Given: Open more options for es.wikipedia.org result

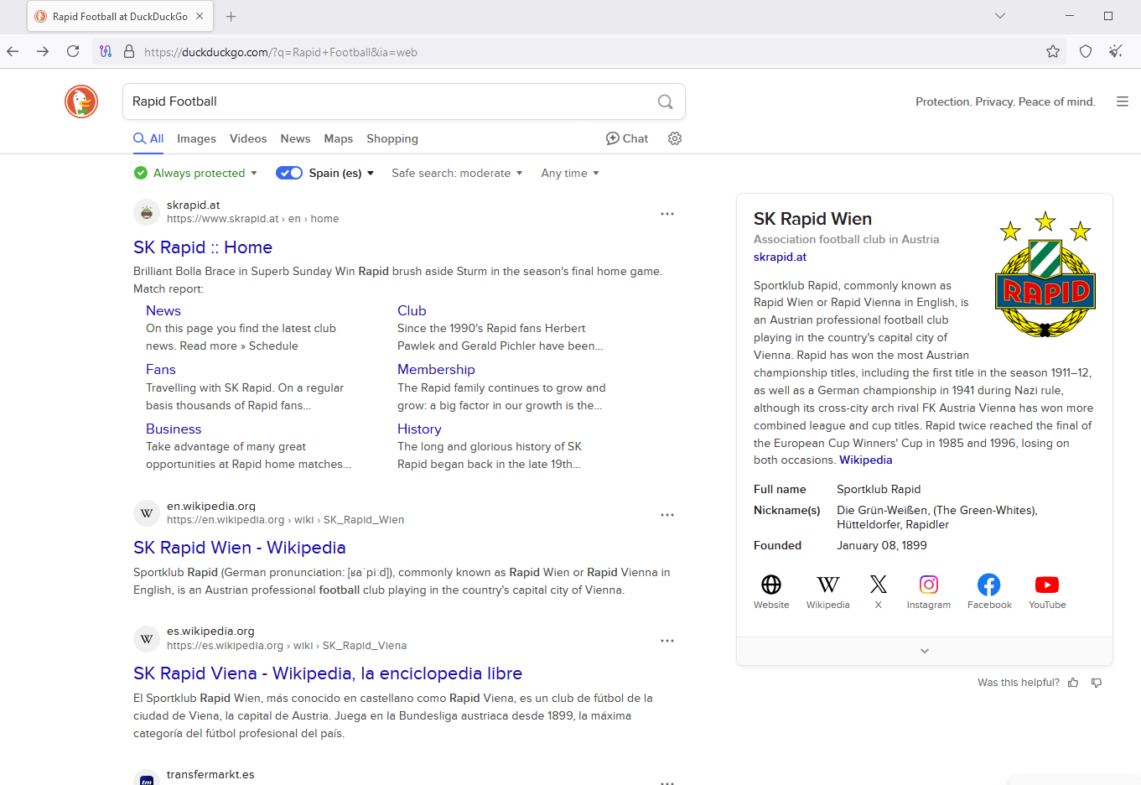Looking at the screenshot, I should (667, 641).
